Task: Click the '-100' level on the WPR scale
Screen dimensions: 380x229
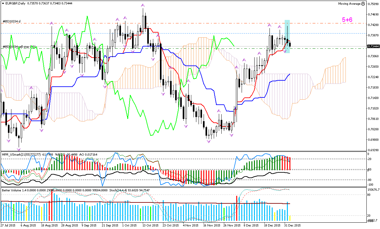Action: (370, 184)
